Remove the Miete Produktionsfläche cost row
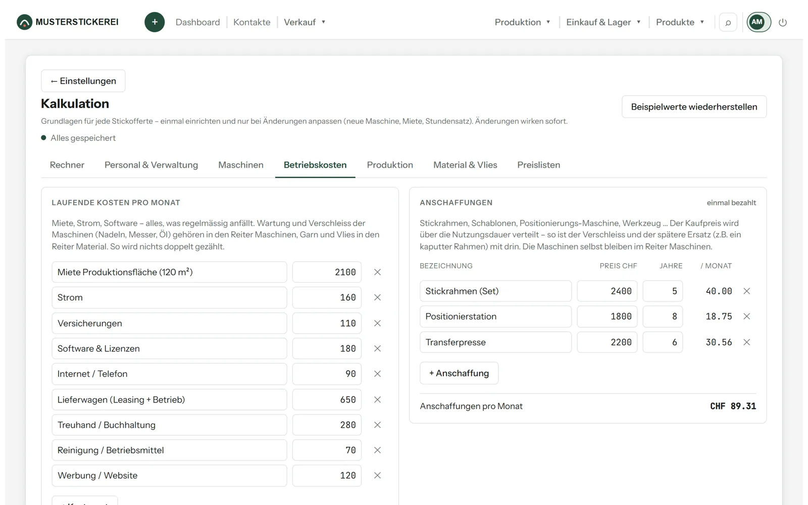 click(377, 272)
